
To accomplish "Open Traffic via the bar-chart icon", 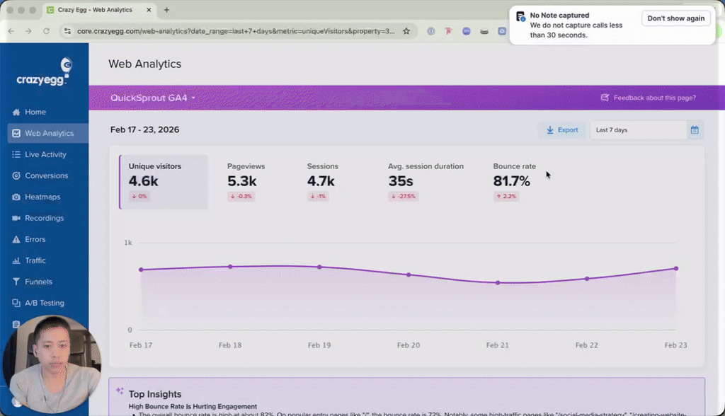I will [16, 260].
